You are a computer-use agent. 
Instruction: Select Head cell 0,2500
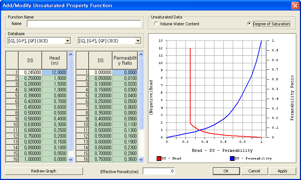pyautogui.click(x=54, y=130)
